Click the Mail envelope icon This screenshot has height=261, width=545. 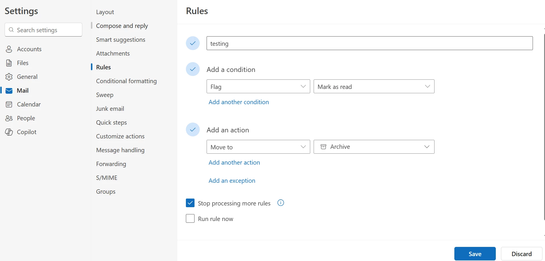click(x=9, y=91)
